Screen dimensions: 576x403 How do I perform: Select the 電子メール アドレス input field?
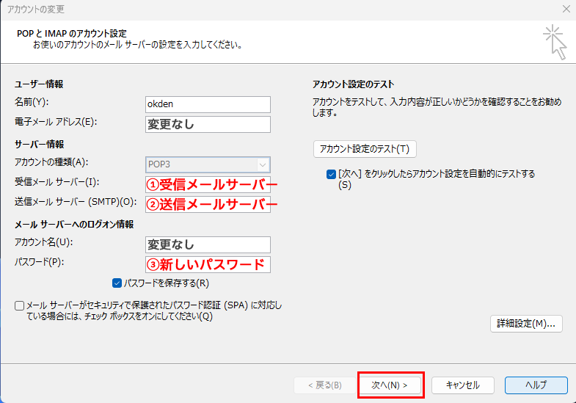click(x=208, y=124)
